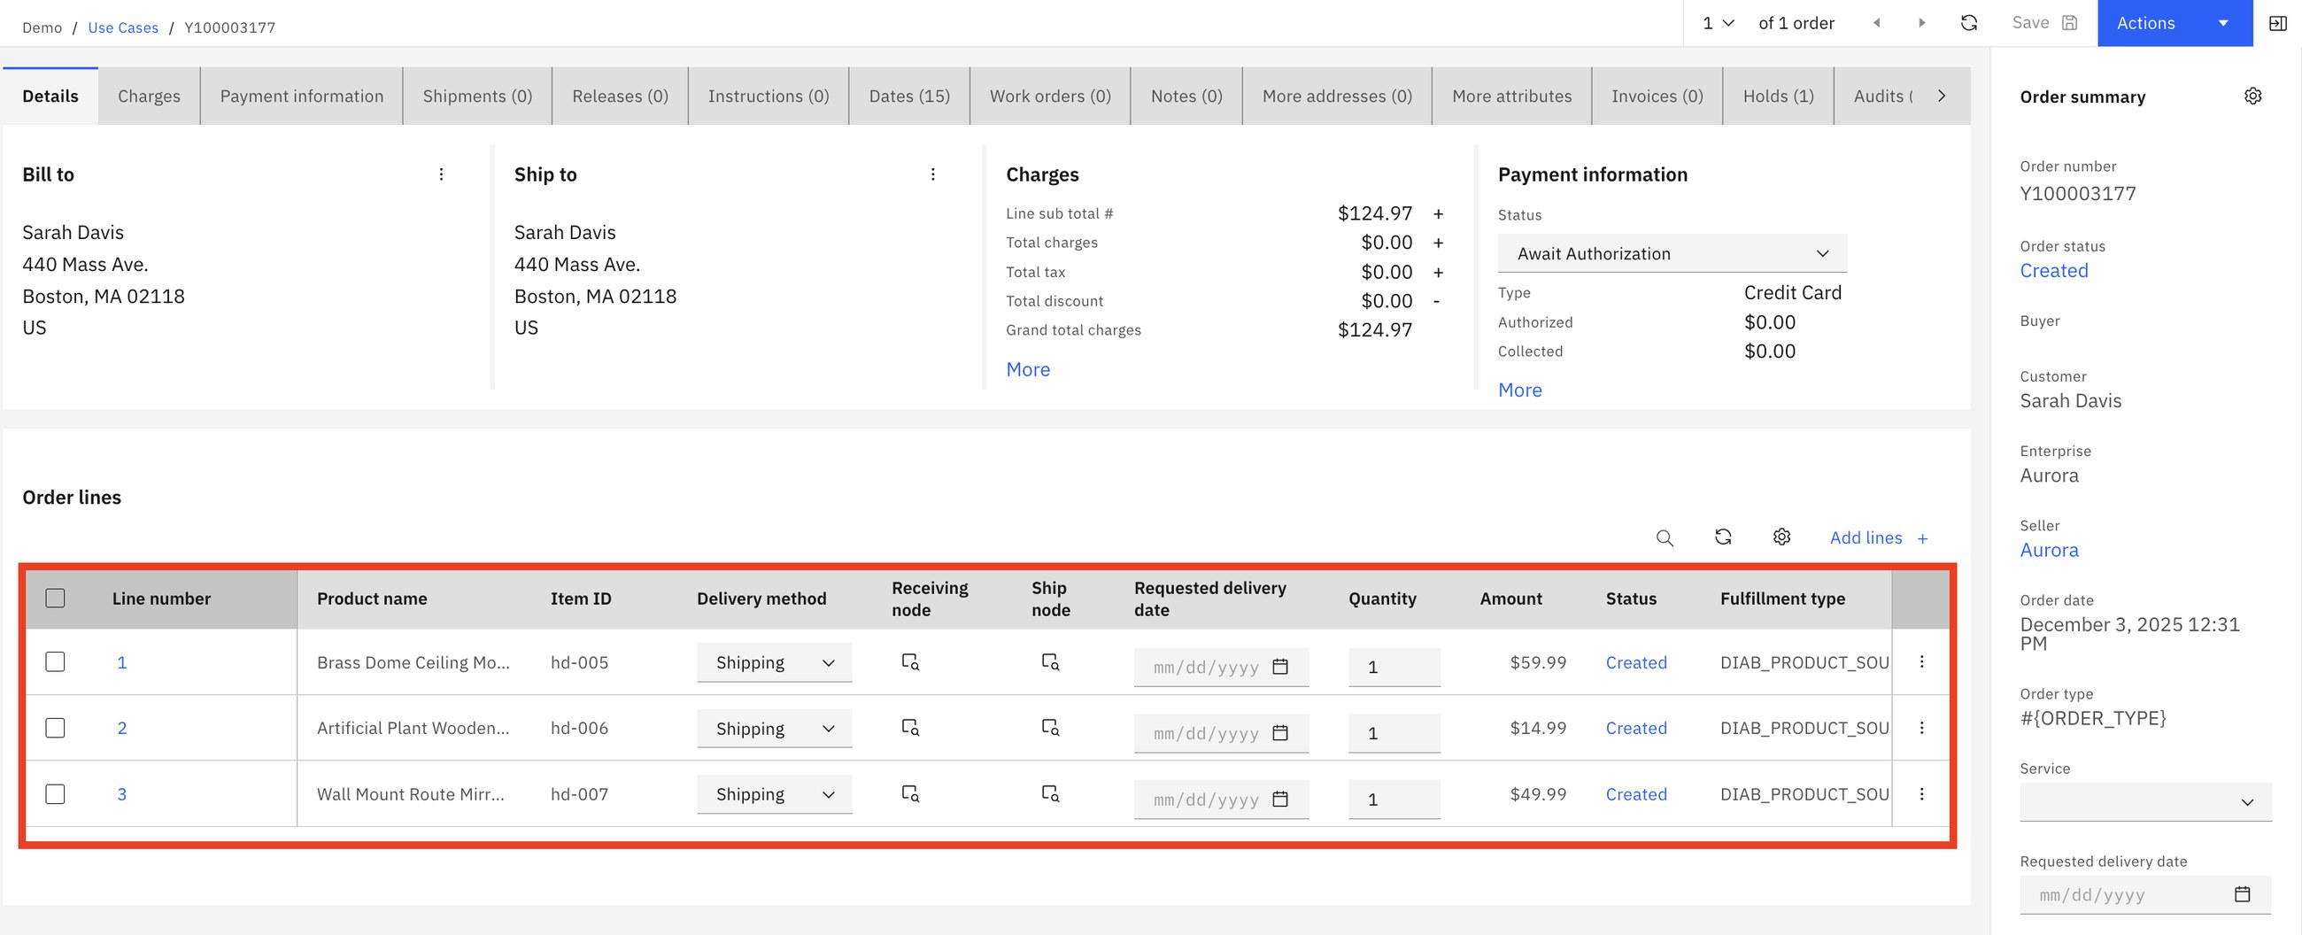Open the Holds (1) tab
This screenshot has height=935, width=2302.
coord(1779,96)
